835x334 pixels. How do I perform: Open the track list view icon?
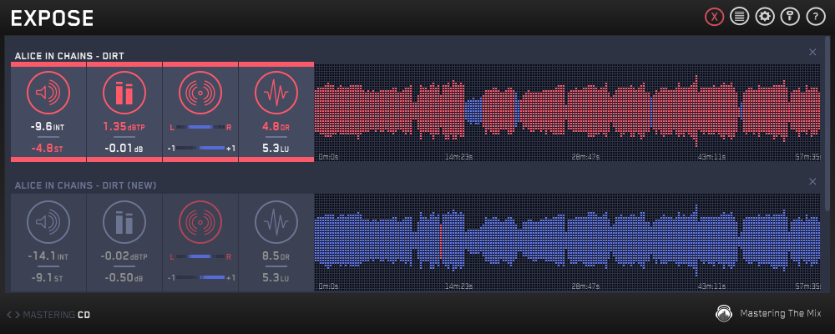739,17
